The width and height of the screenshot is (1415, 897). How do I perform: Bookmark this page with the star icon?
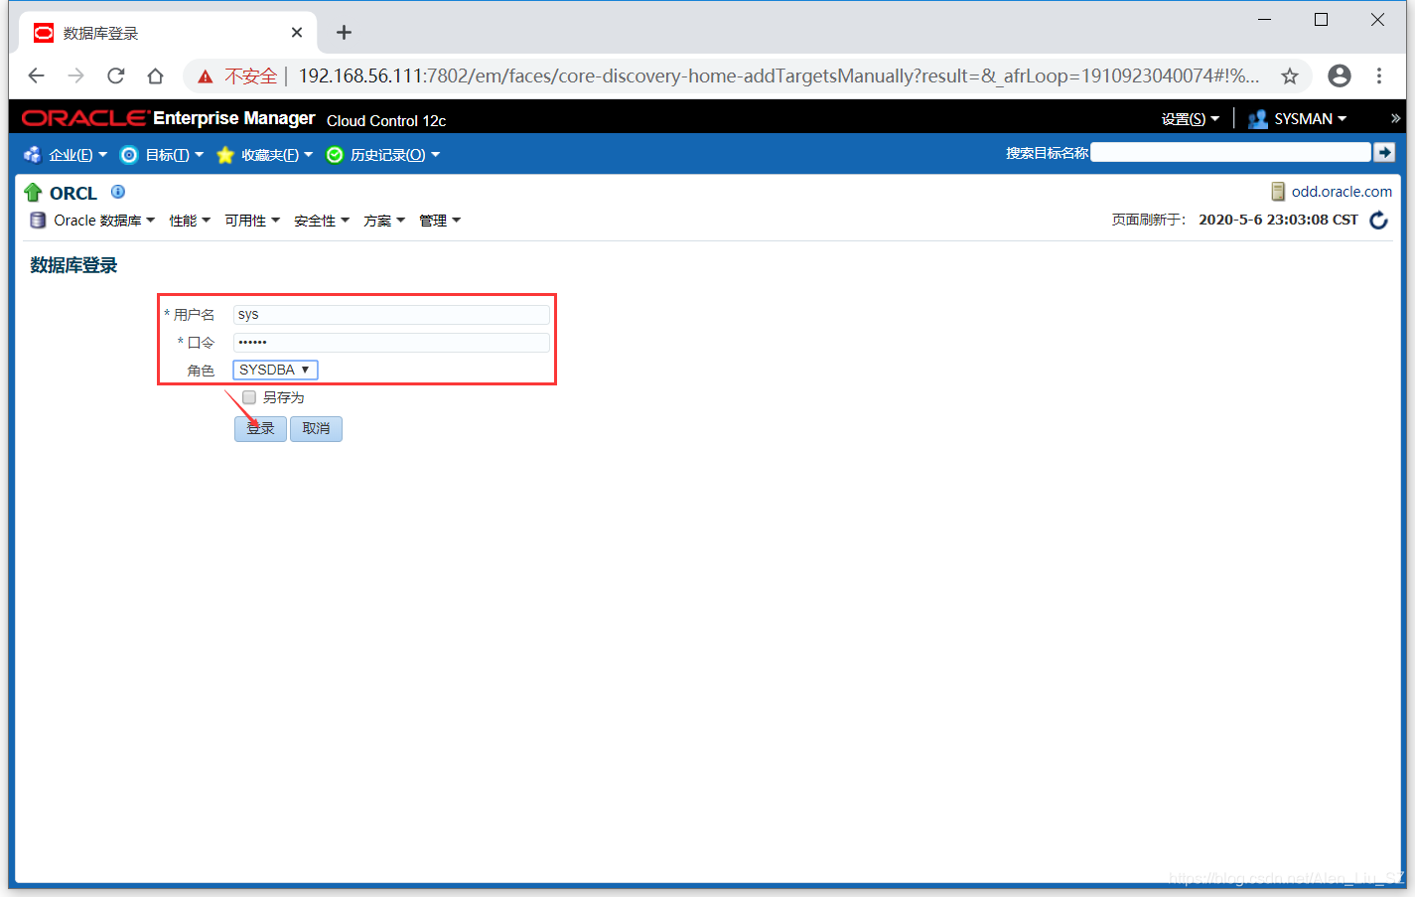1290,75
